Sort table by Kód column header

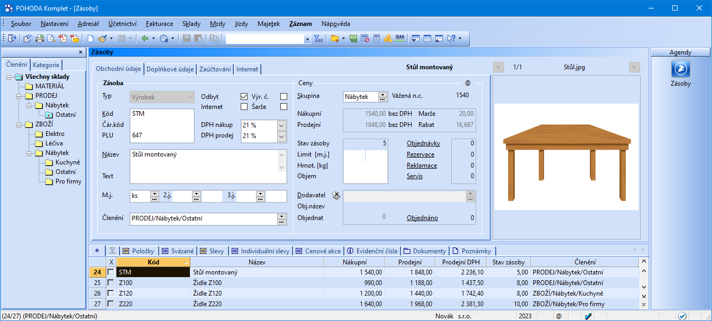tap(153, 262)
